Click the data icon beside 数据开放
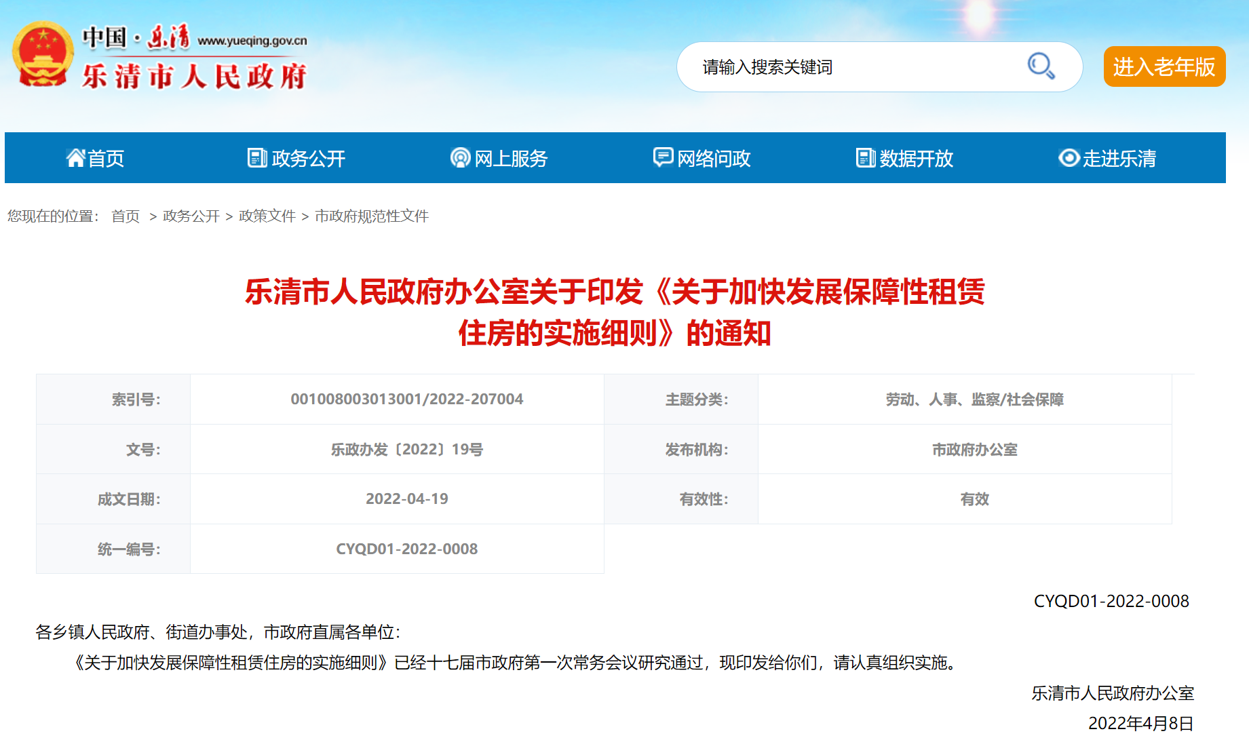The image size is (1249, 740). pos(865,158)
